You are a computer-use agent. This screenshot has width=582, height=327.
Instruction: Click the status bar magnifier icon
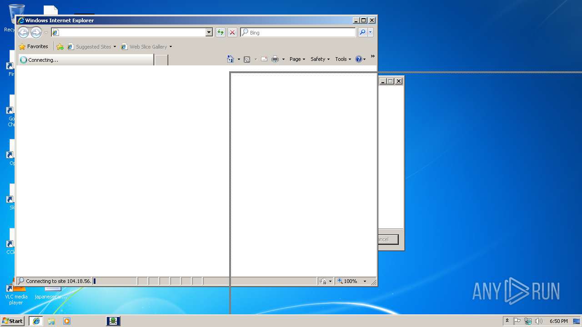20,281
